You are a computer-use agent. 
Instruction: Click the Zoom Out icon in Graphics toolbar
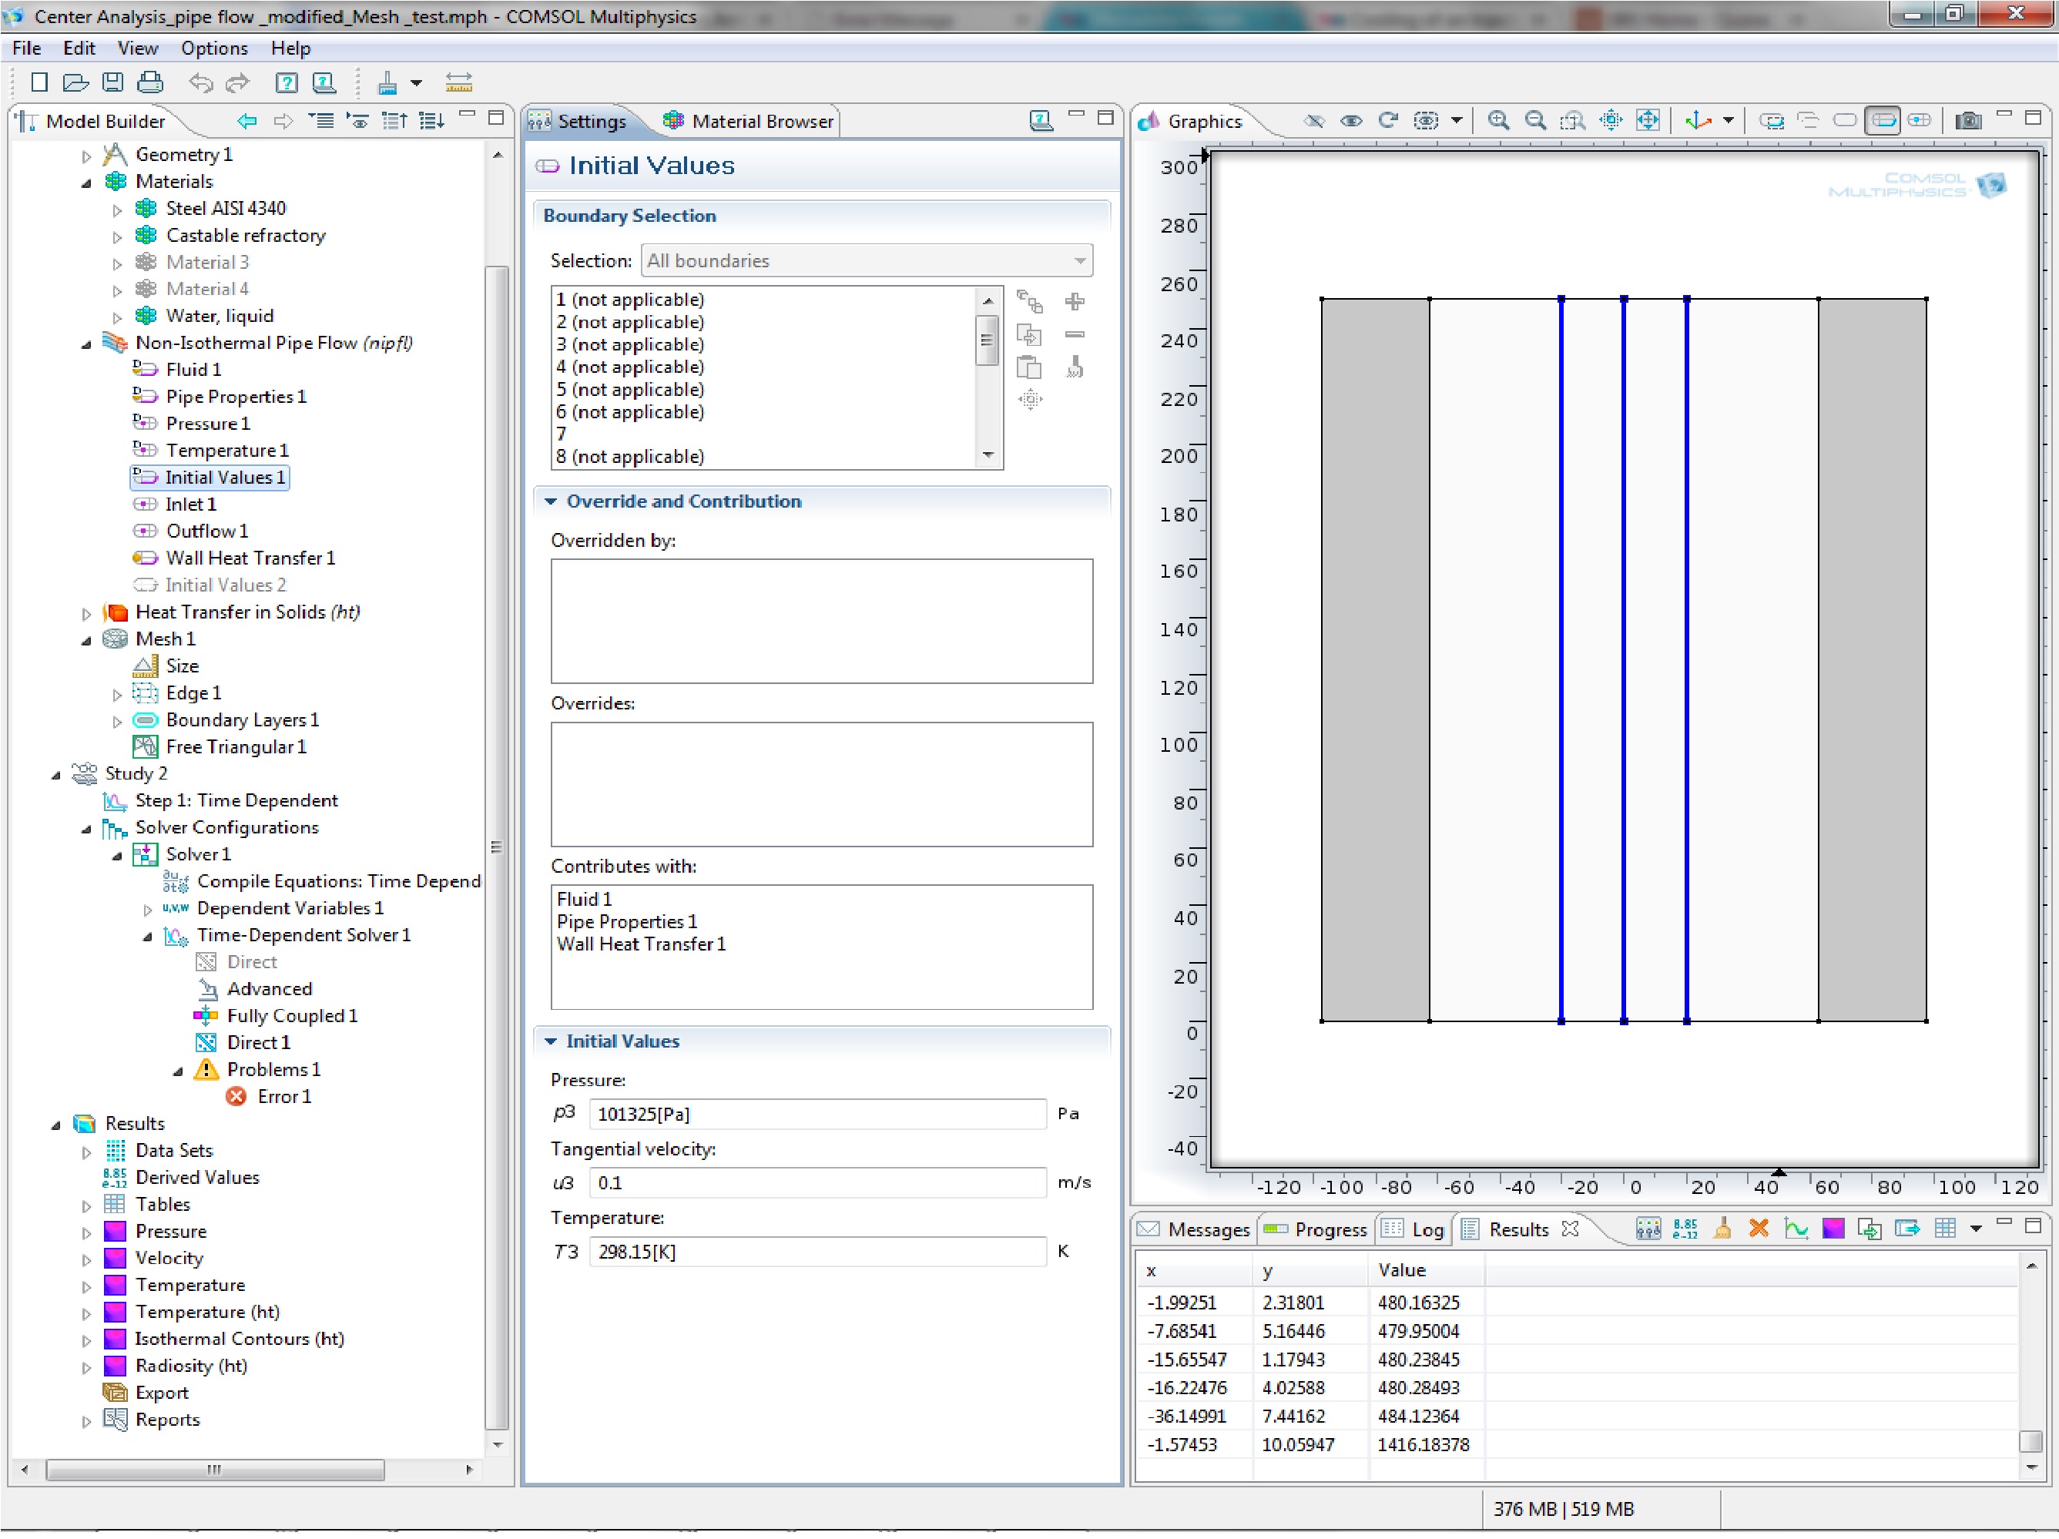(1536, 120)
